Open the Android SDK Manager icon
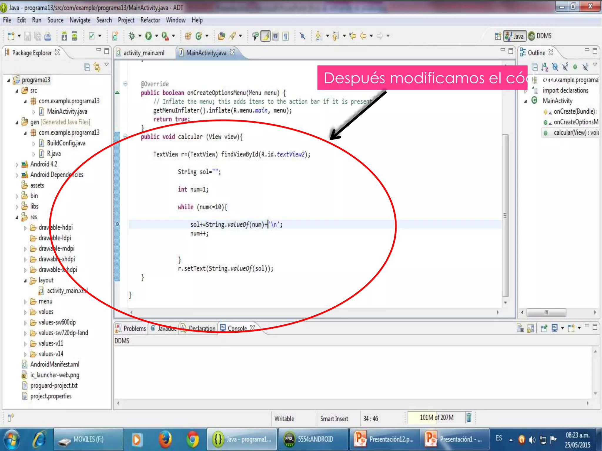 point(64,36)
